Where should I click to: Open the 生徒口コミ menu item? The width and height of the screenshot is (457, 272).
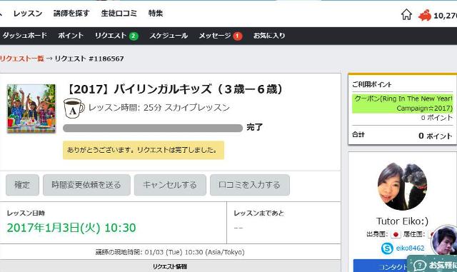pos(119,14)
